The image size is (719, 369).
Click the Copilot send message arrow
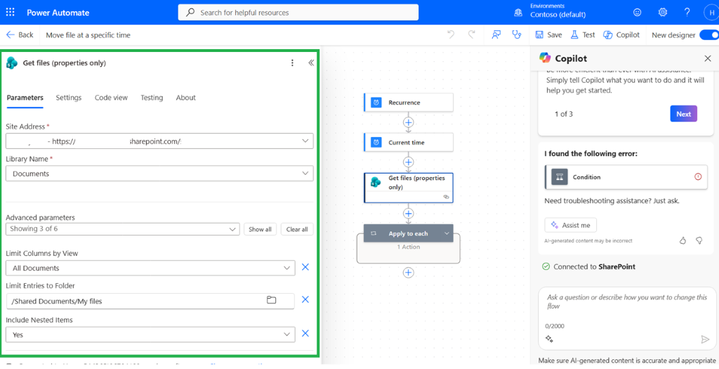(705, 339)
